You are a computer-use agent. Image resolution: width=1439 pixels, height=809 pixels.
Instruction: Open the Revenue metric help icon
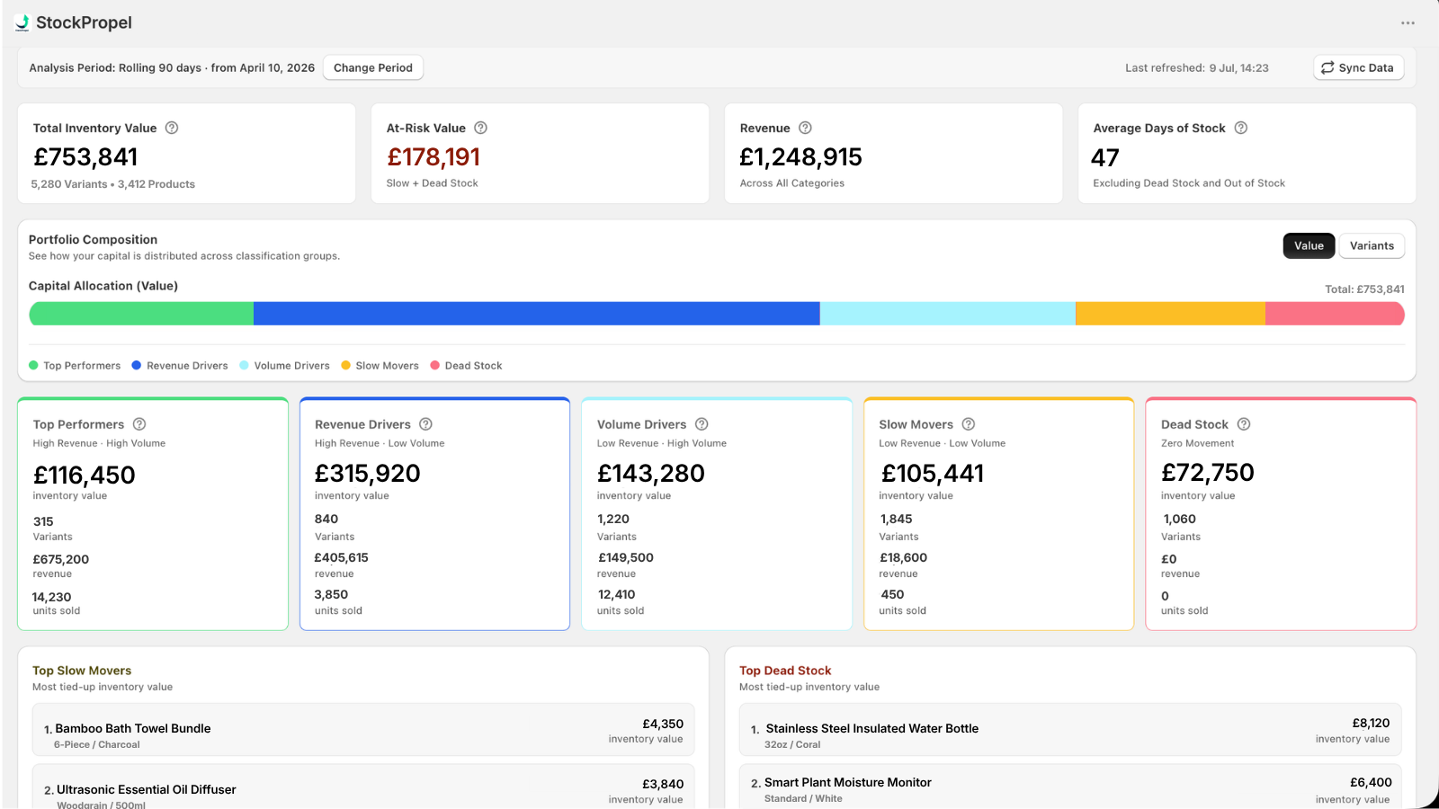pyautogui.click(x=806, y=128)
